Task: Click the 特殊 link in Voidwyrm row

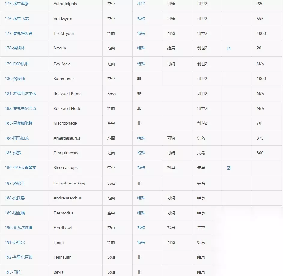Action: (141, 19)
